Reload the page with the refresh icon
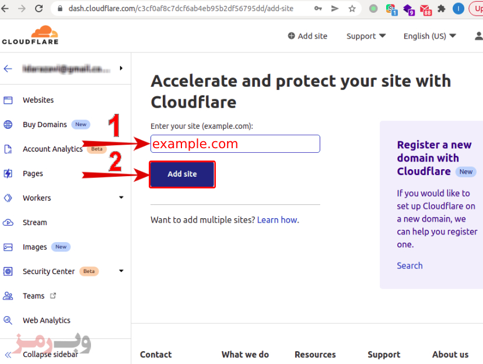Viewport: 483px width, 364px height. point(39,8)
